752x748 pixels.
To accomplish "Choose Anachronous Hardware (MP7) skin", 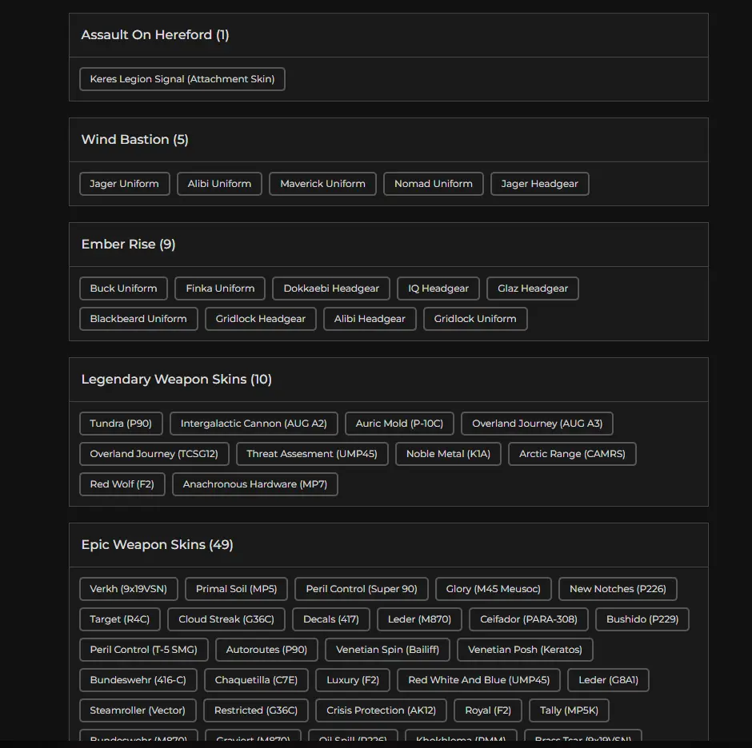I will 254,484.
